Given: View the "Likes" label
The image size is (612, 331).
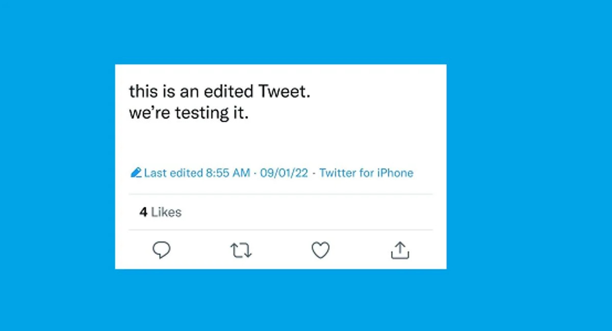Looking at the screenshot, I should coord(166,212).
